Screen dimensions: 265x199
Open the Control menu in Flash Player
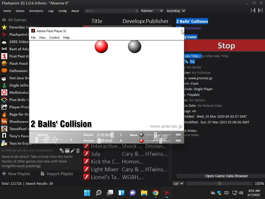tap(54, 38)
